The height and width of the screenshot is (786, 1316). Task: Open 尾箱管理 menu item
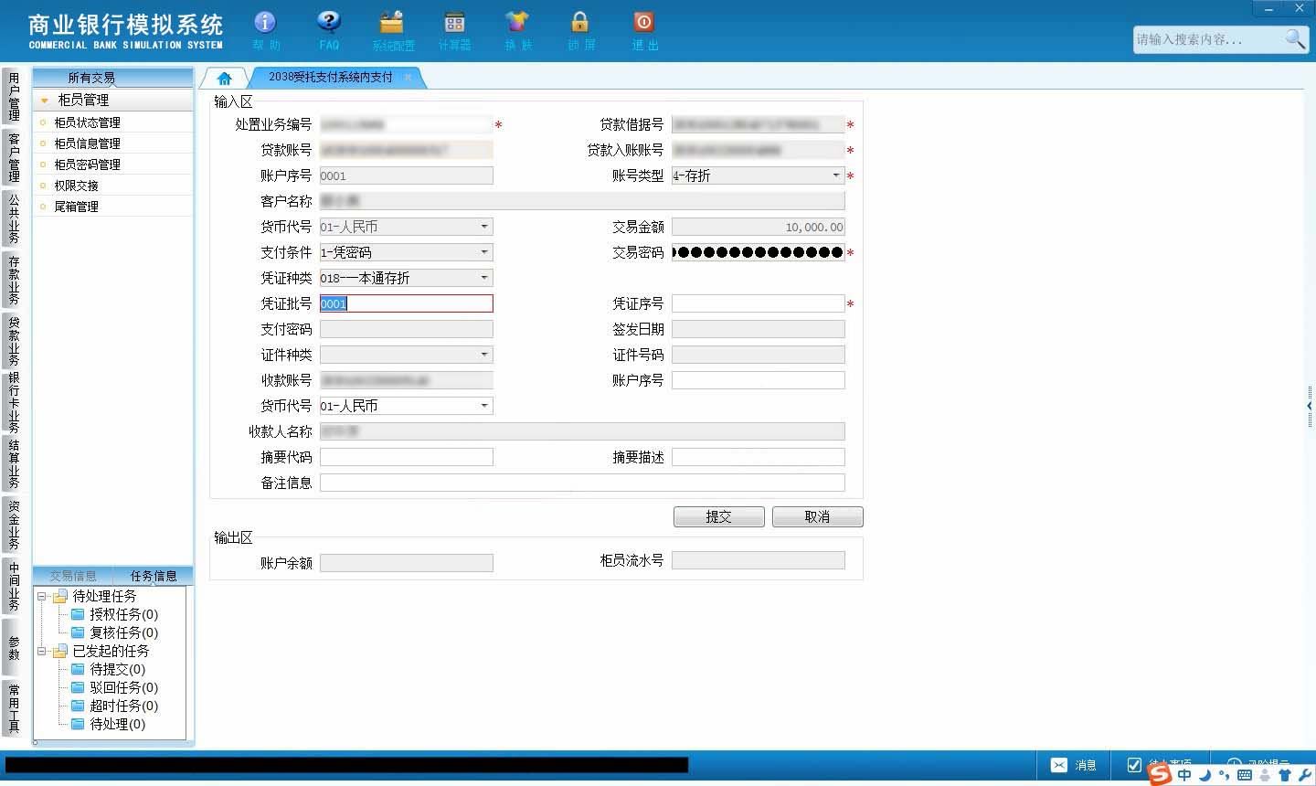pyautogui.click(x=112, y=207)
